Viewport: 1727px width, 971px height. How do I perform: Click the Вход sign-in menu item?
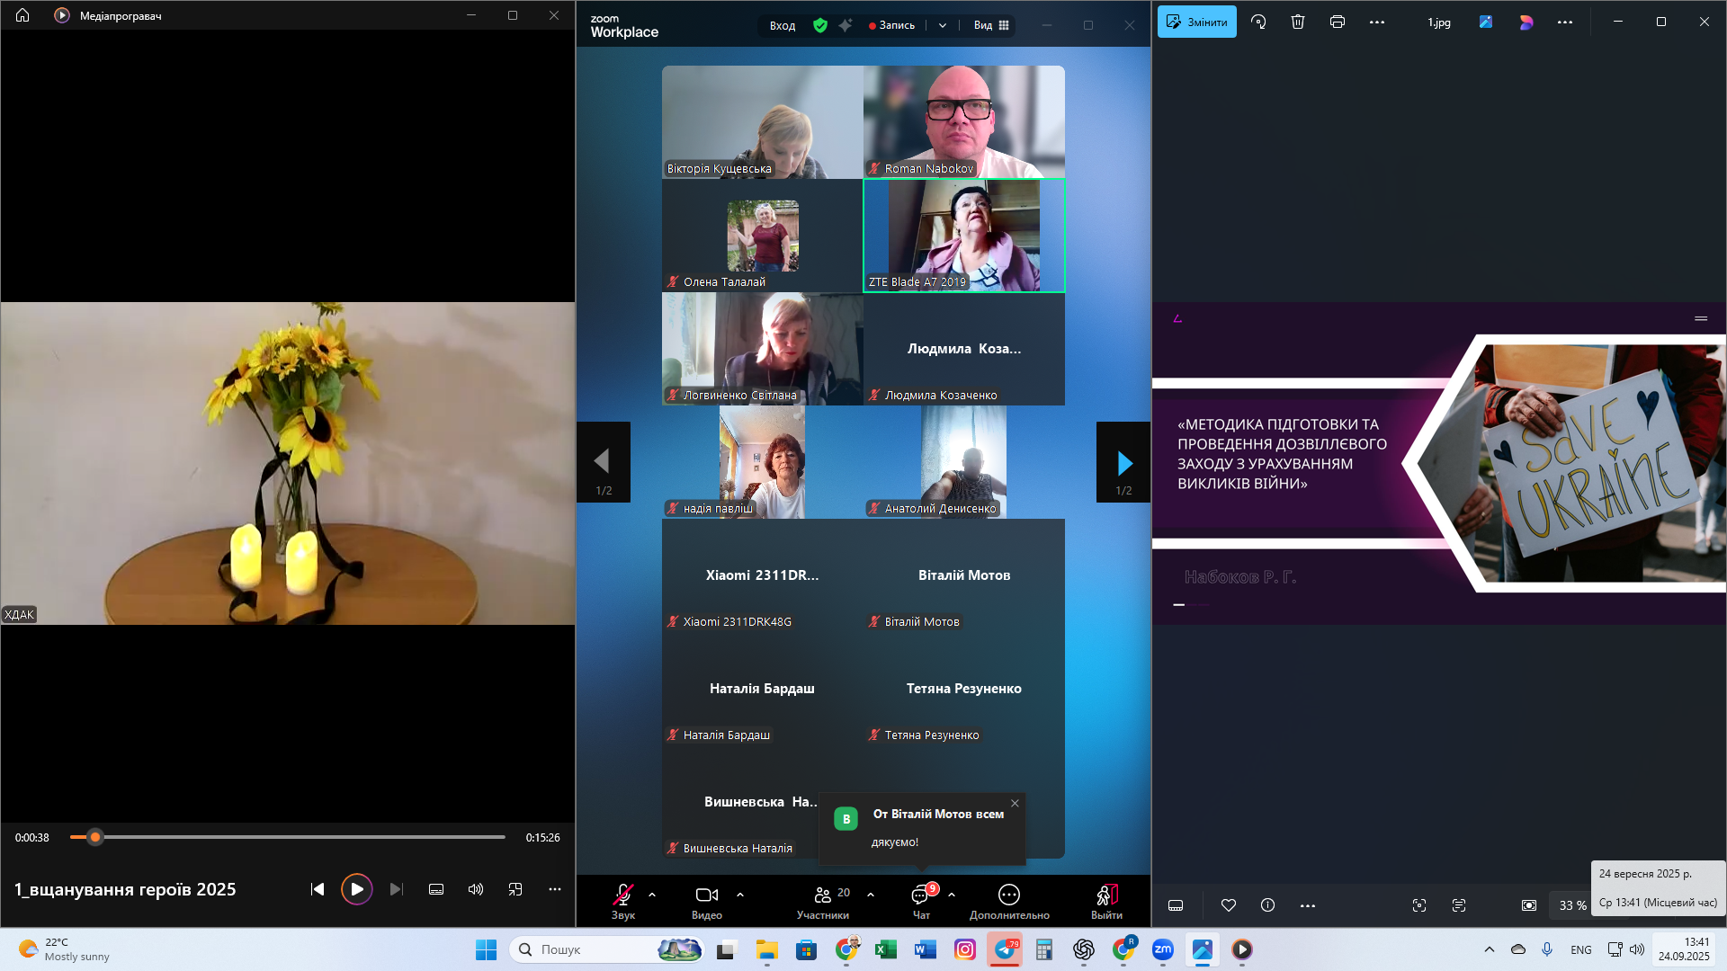[x=782, y=25]
